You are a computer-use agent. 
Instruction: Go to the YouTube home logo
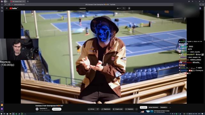13,8
